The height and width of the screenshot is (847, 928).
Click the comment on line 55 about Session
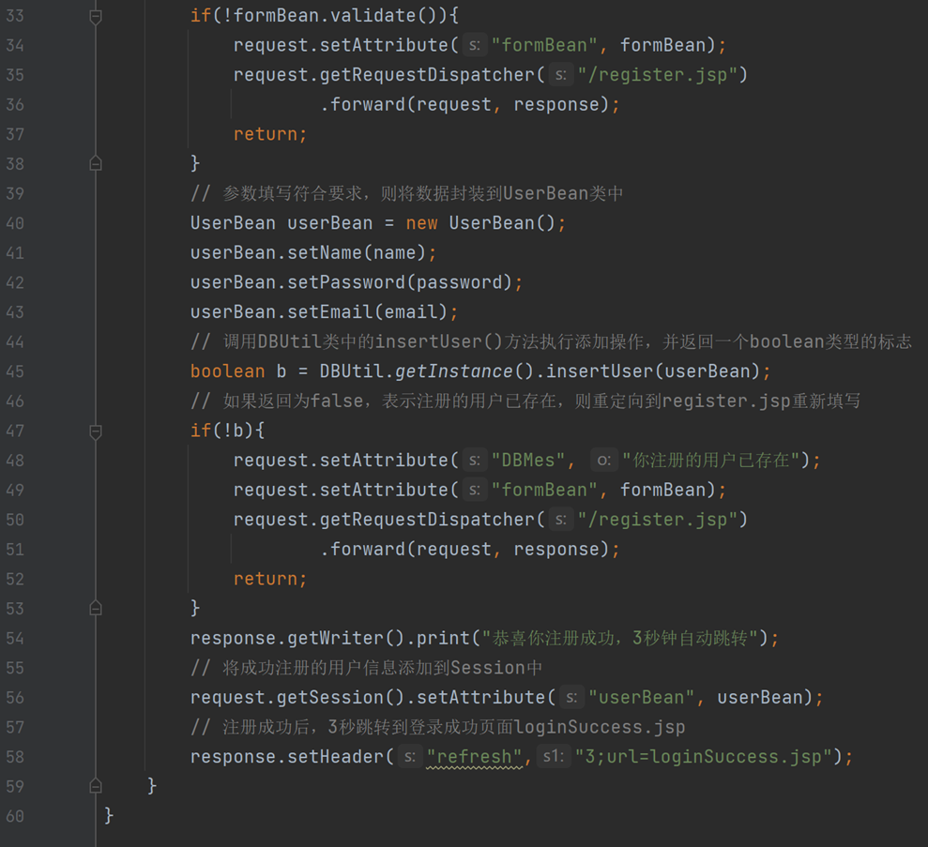tap(366, 668)
